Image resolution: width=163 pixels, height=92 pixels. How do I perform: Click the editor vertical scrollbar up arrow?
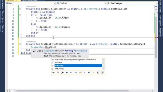[156, 9]
